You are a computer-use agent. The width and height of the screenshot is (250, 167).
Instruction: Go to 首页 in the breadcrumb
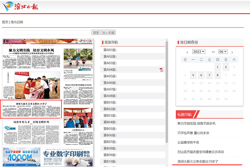[5, 22]
